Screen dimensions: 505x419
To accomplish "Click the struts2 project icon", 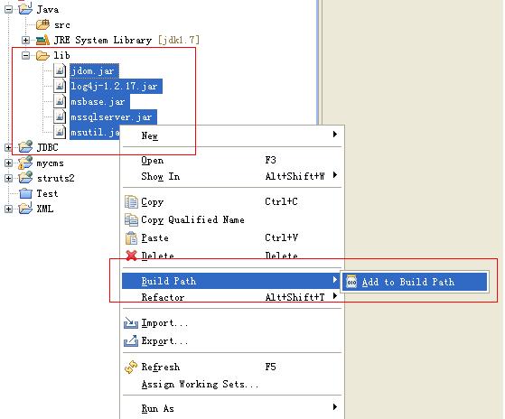I will coord(25,178).
